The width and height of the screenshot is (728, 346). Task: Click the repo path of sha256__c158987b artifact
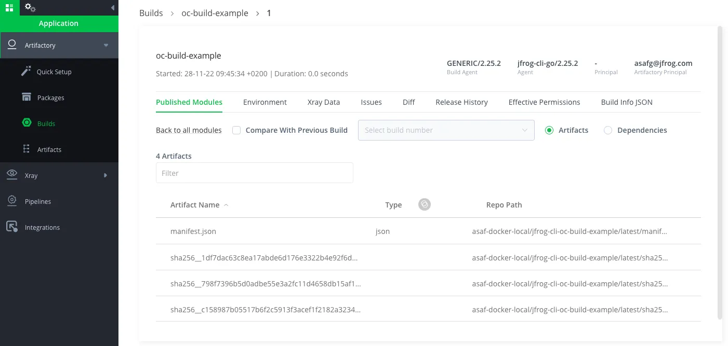[x=570, y=310]
